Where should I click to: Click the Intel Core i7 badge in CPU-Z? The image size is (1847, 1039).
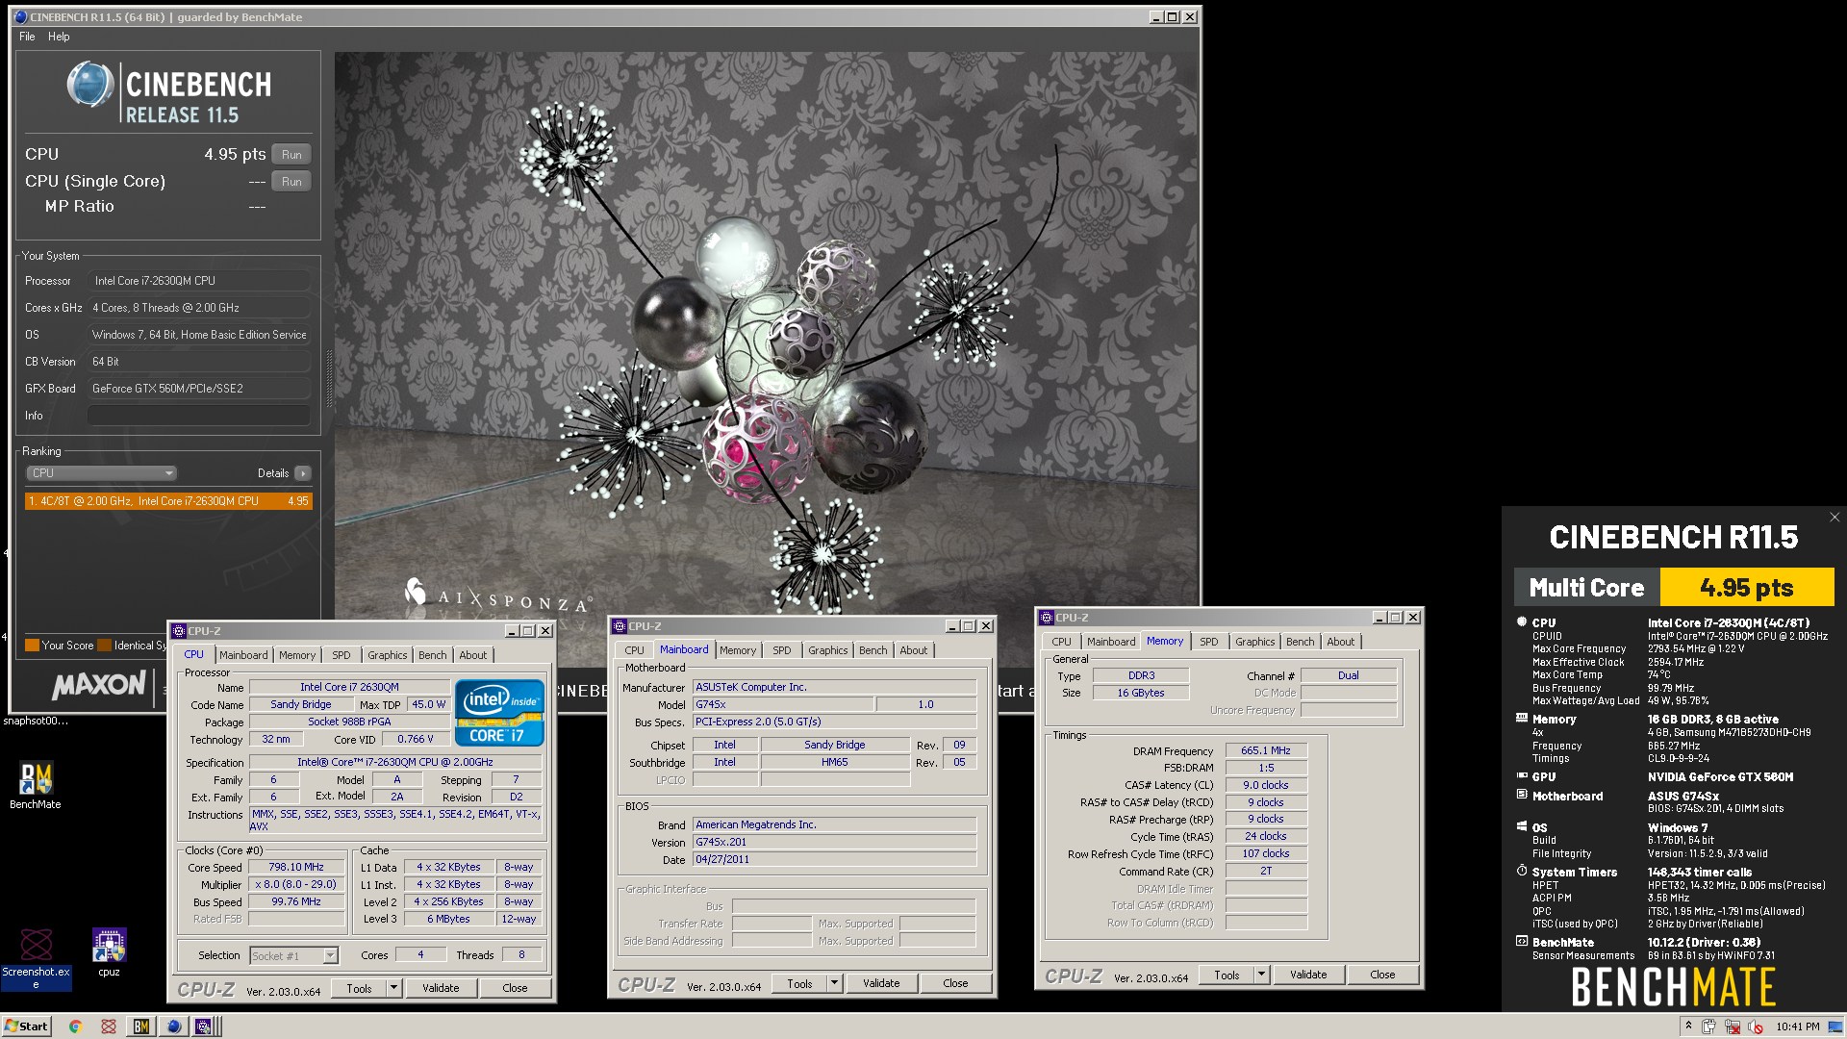[499, 713]
